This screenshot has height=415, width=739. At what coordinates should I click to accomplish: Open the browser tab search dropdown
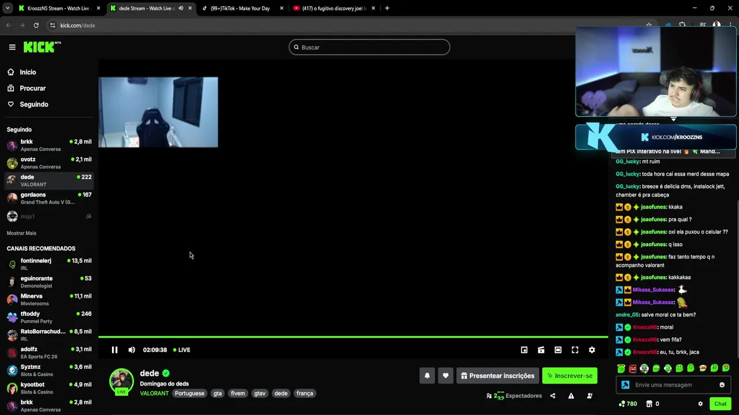(x=8, y=8)
